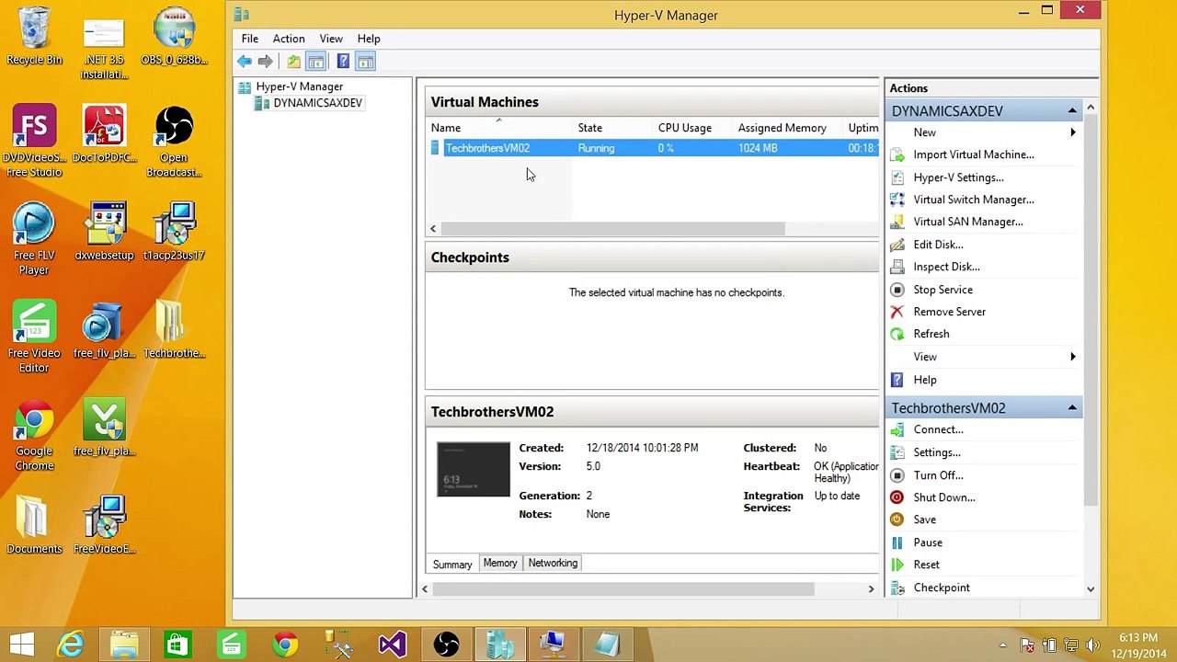Switch to the Summary tab
1177x662 pixels.
point(452,564)
